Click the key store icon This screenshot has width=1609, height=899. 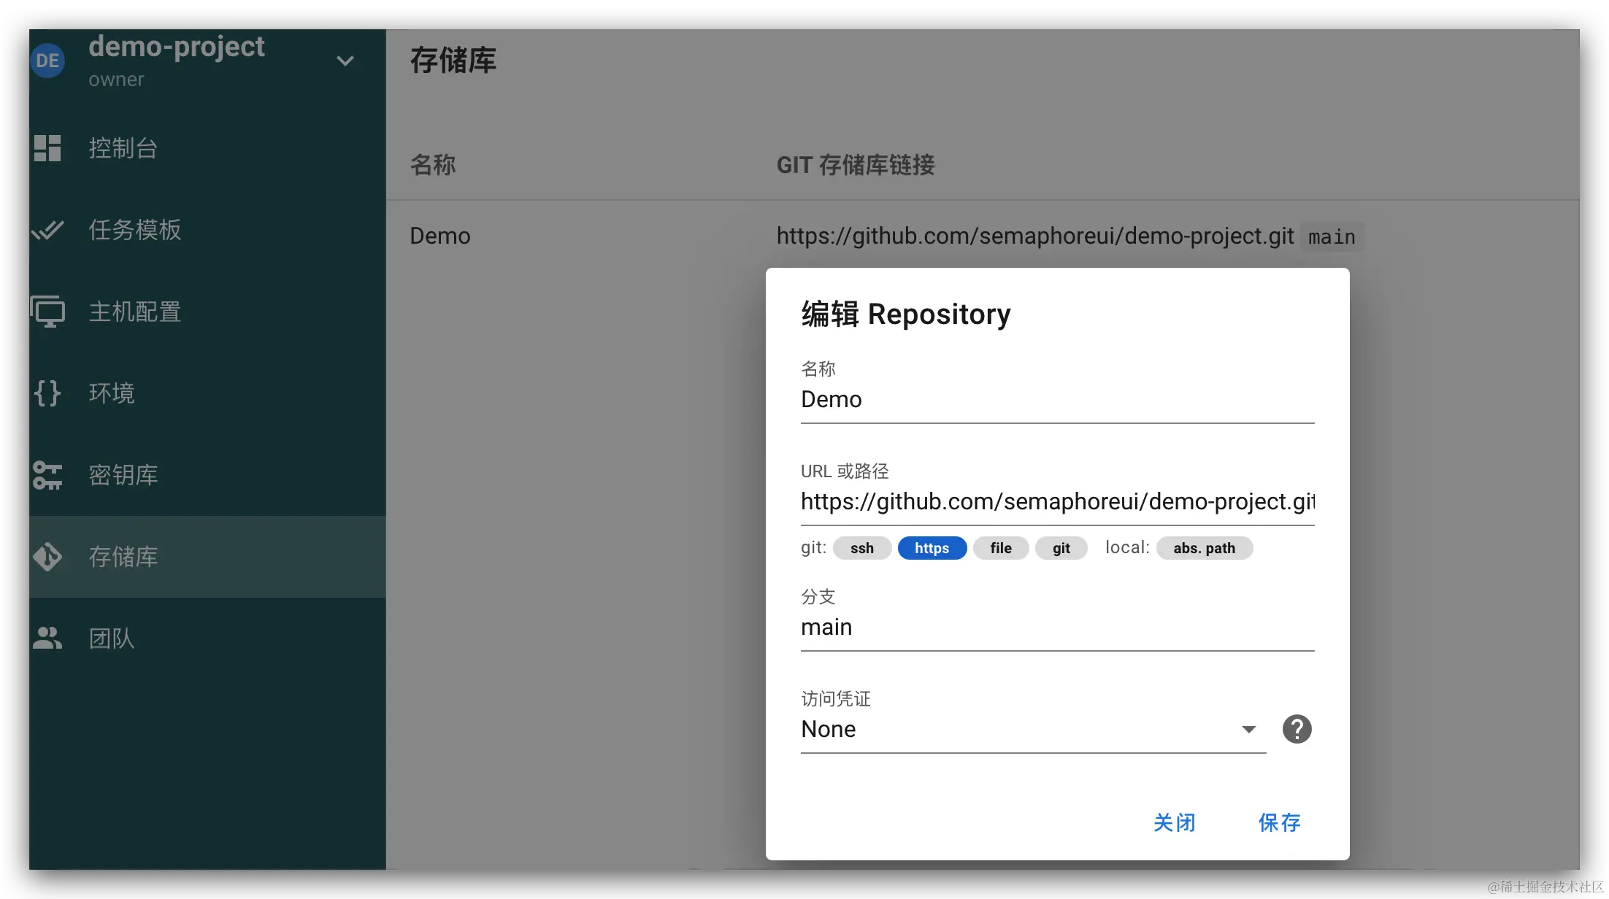[x=47, y=475]
